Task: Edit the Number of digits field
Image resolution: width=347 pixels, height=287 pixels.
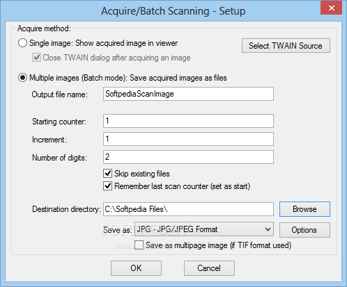Action: click(188, 157)
